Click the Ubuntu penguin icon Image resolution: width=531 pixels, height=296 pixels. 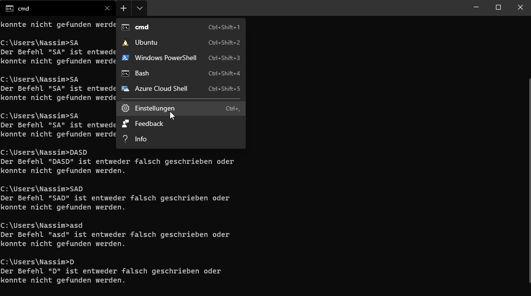[x=125, y=42]
